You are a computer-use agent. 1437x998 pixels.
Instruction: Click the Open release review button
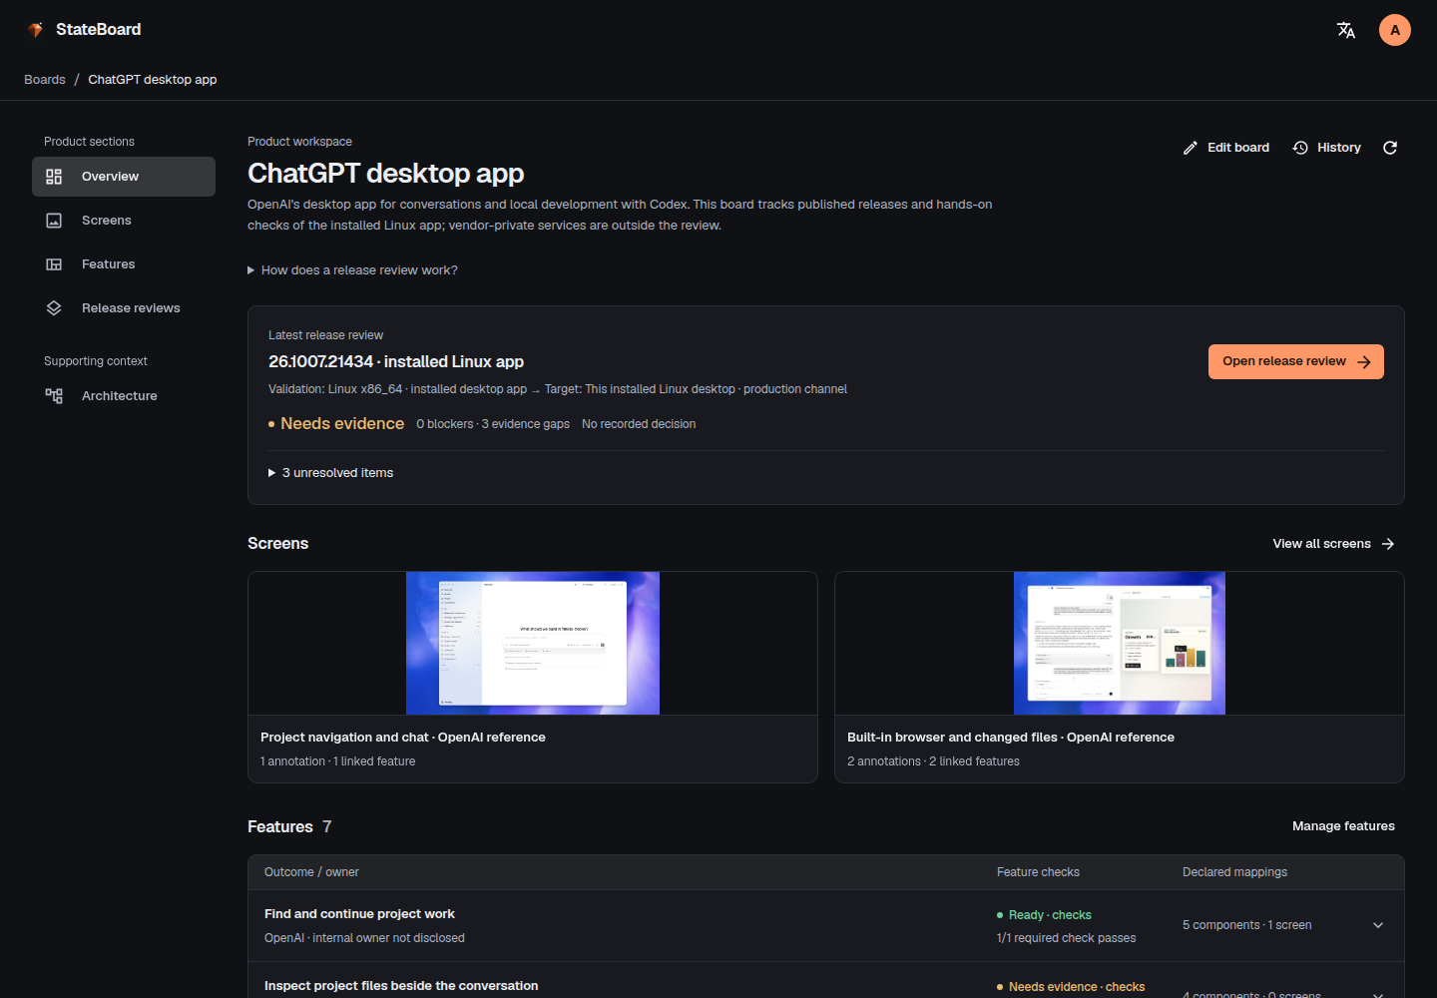click(x=1296, y=361)
